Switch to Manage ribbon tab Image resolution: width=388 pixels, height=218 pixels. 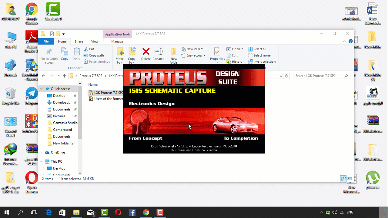(117, 41)
